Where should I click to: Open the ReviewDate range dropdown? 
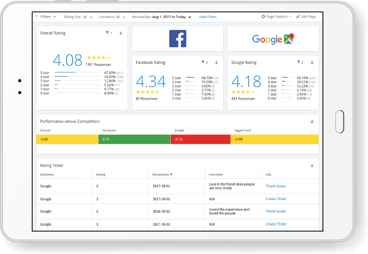(161, 17)
